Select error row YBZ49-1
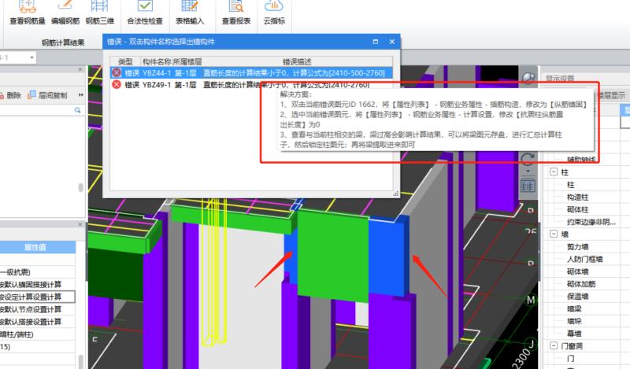630x369 pixels. click(x=251, y=85)
